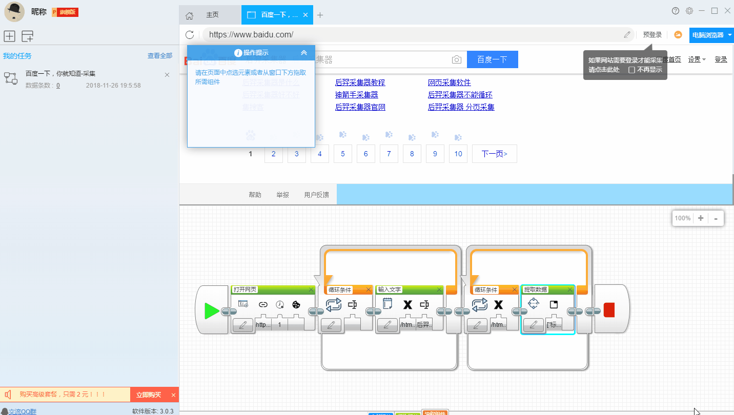Viewport: 734px width, 415px height.
Task: Click the '[标...' field value in 提取数据
Action: point(554,325)
